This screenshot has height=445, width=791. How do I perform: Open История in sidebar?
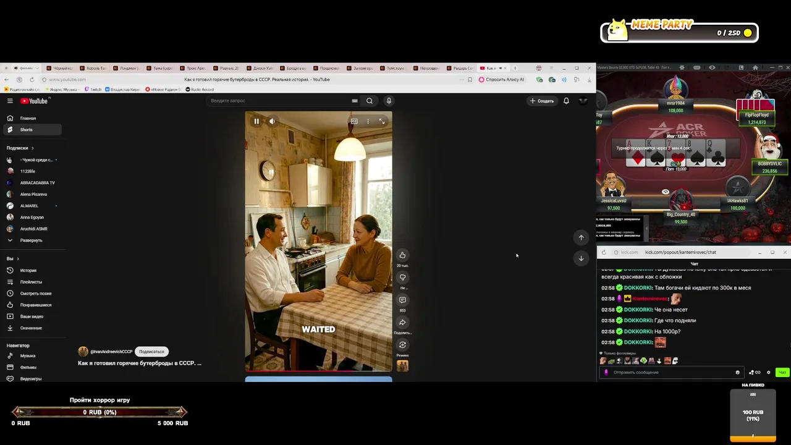pyautogui.click(x=31, y=270)
